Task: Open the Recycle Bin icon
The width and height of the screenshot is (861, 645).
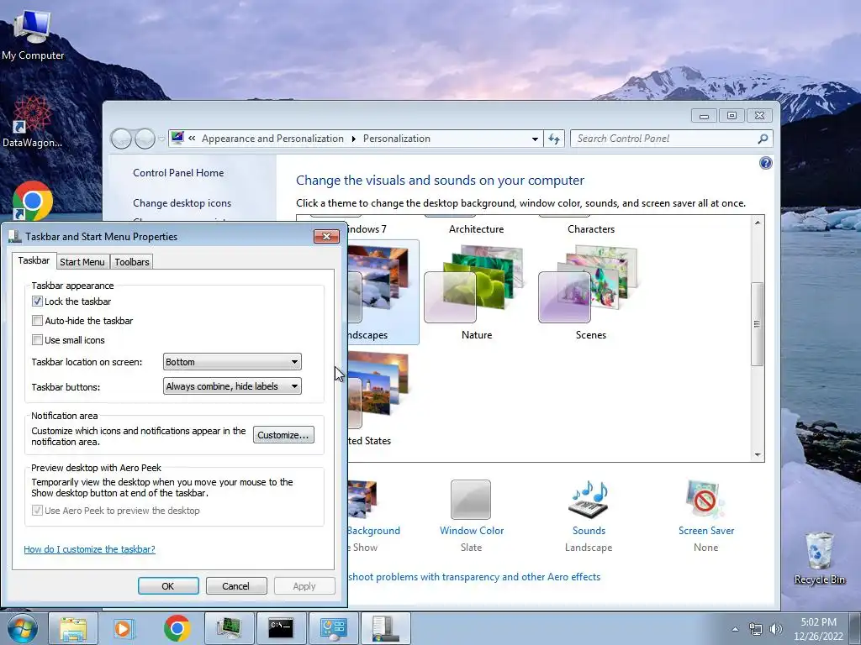Action: tap(819, 558)
